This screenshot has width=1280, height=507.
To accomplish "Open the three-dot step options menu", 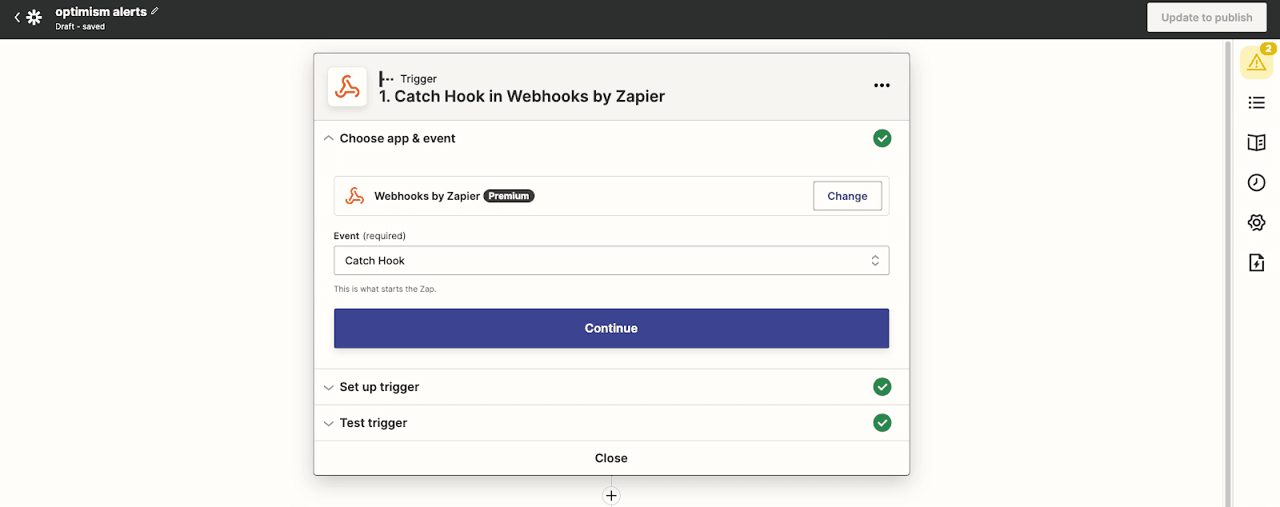I will tap(882, 86).
